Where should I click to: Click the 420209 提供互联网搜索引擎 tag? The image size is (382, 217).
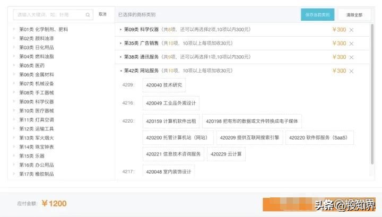pyautogui.click(x=249, y=137)
